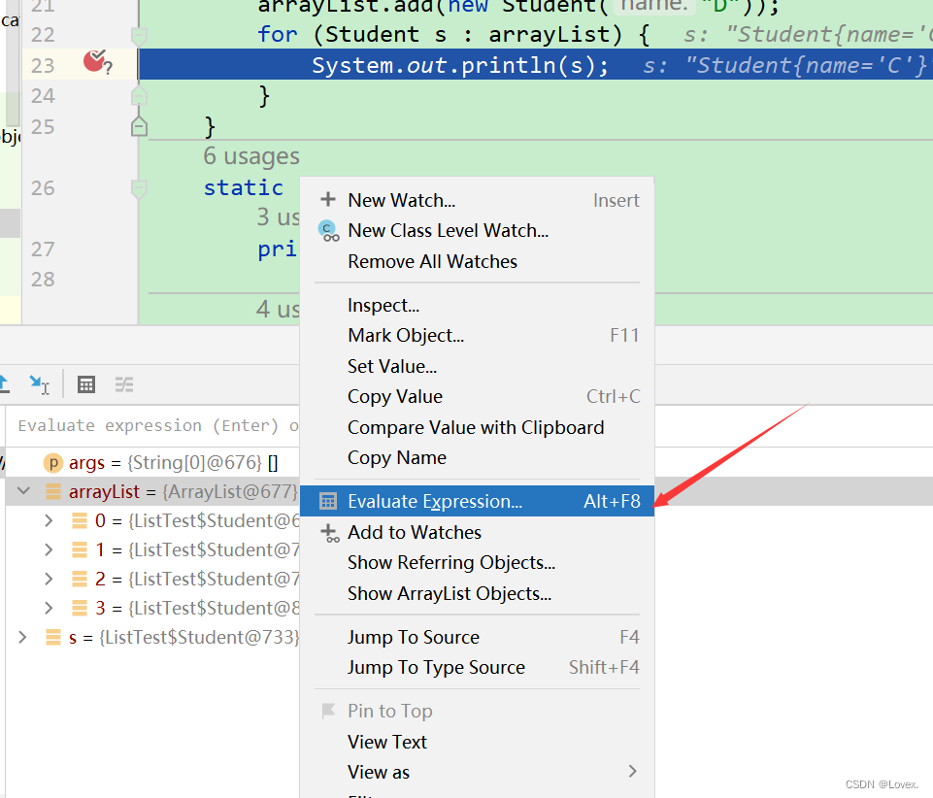Click the step out arrow icon
Screen dimensions: 933x798
4,384
